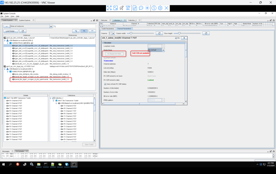
Task: Open the Toolkit Parameters tab
Action: click(107, 28)
